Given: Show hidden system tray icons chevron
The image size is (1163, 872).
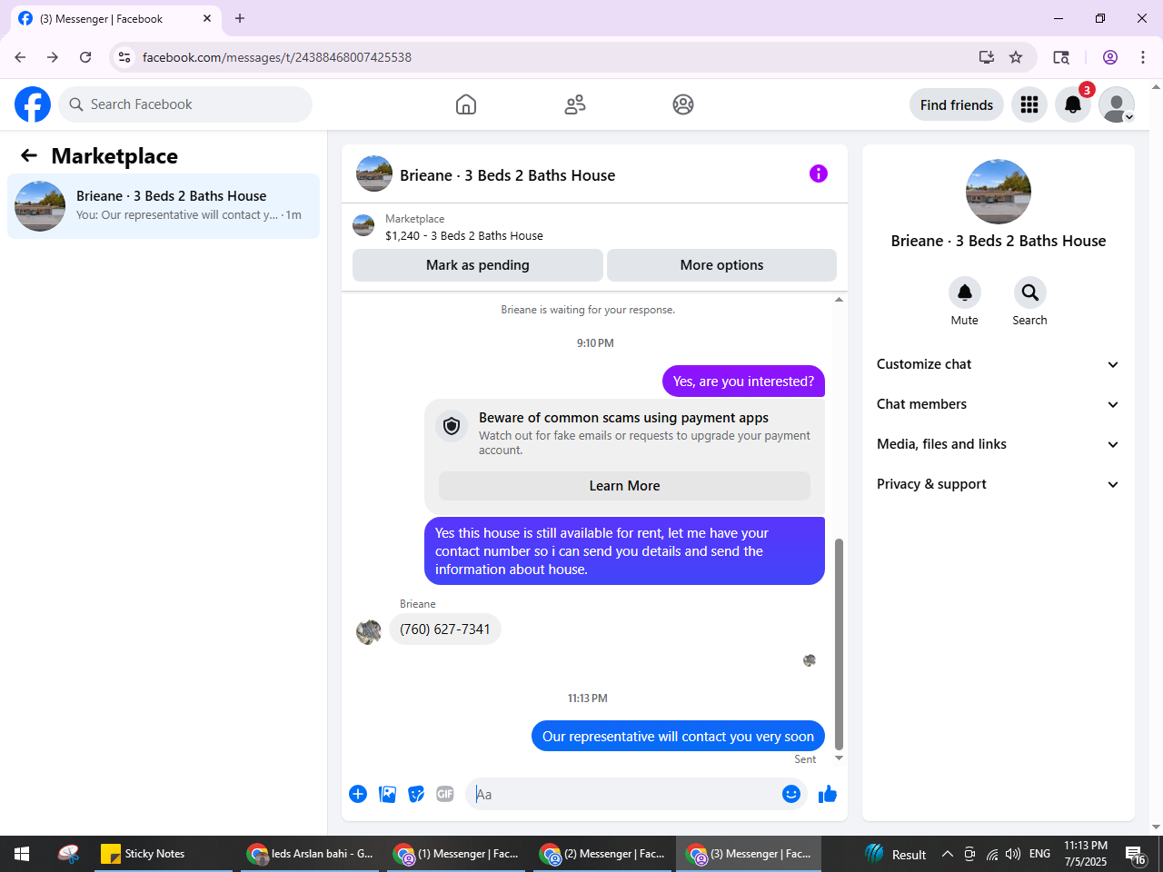Looking at the screenshot, I should pyautogui.click(x=947, y=854).
